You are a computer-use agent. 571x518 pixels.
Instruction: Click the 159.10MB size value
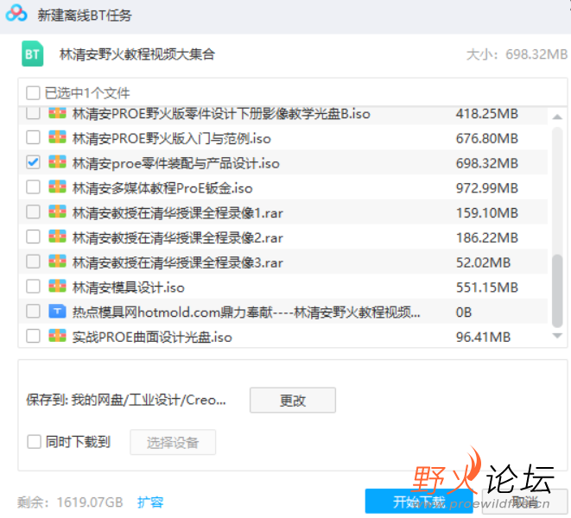pos(487,212)
